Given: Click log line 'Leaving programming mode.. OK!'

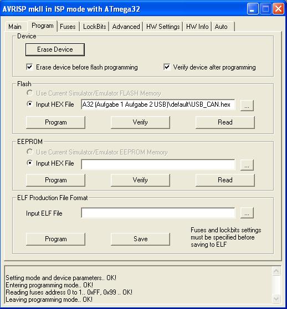Looking at the screenshot, I should pos(49,300).
